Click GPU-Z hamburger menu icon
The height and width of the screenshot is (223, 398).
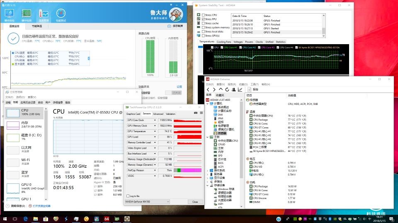click(201, 113)
